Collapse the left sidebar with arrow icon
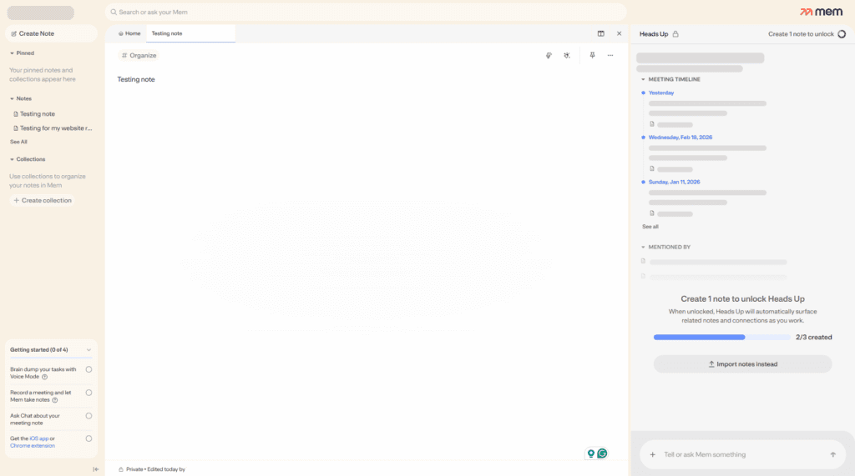 pos(95,469)
